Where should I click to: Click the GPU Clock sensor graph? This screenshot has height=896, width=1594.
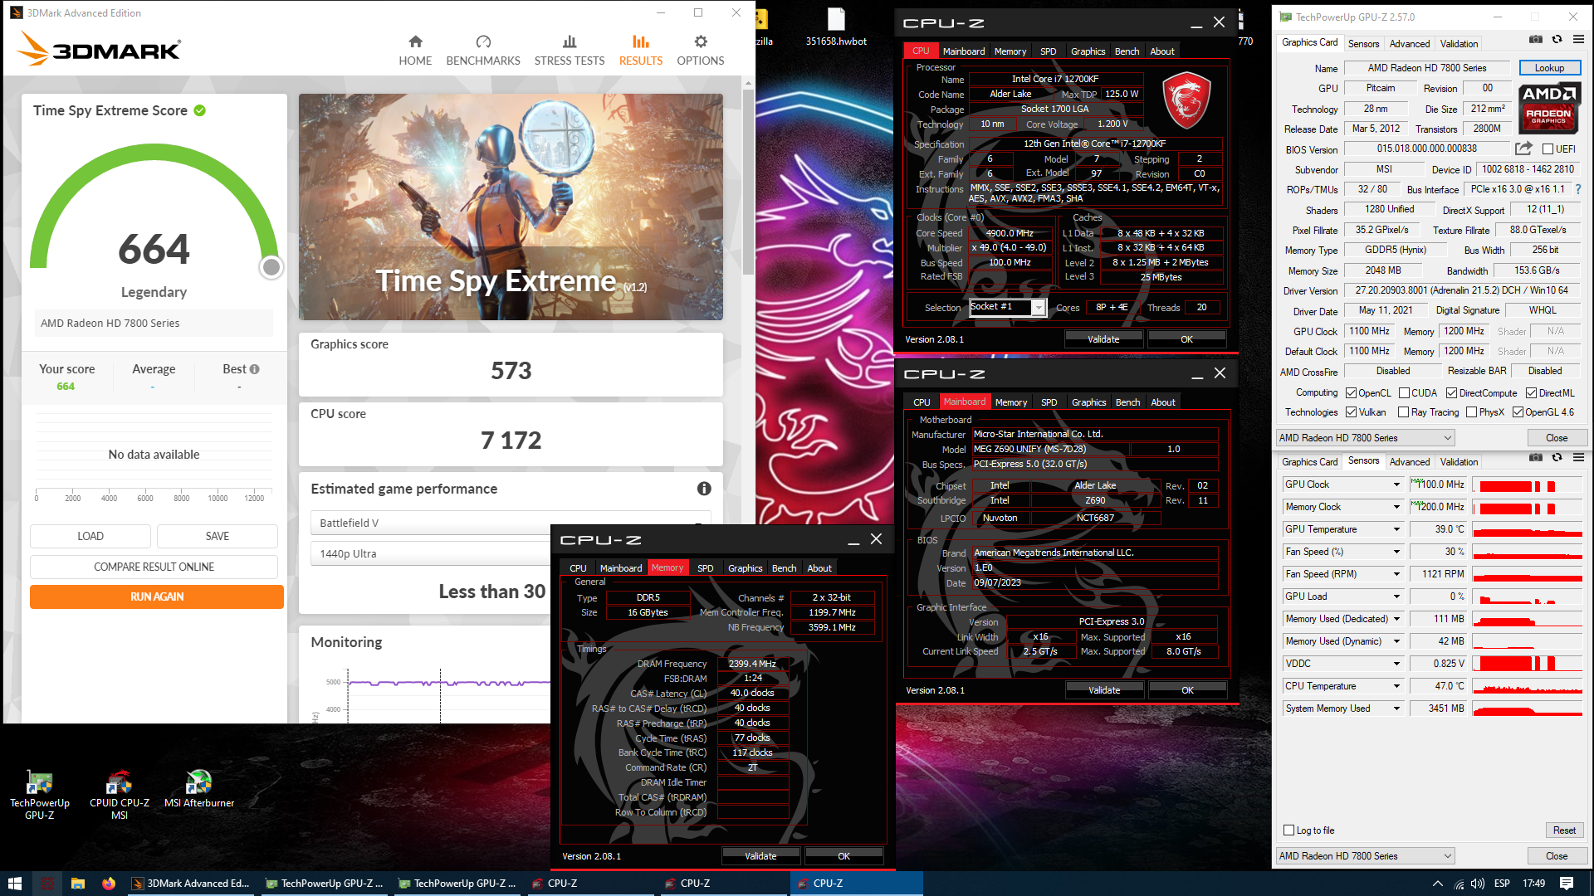[1528, 485]
